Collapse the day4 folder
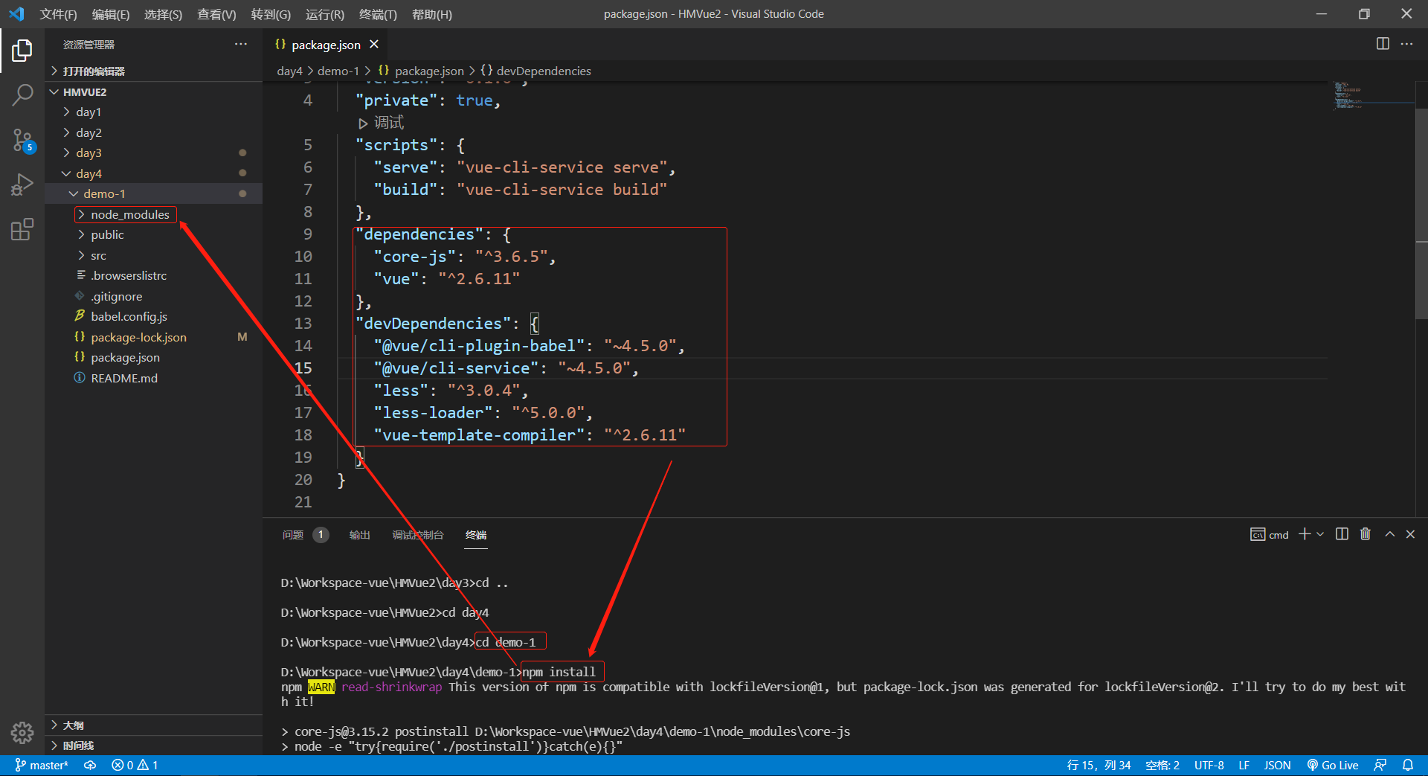This screenshot has width=1428, height=776. 154,174
